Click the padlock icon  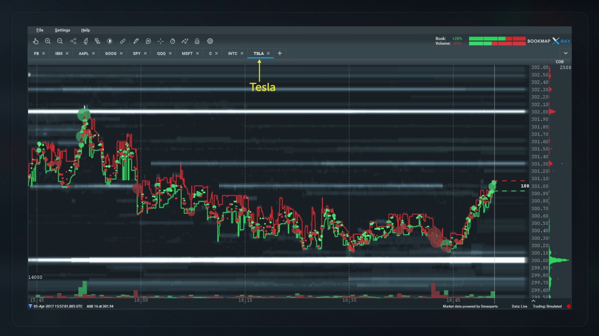[x=197, y=41]
